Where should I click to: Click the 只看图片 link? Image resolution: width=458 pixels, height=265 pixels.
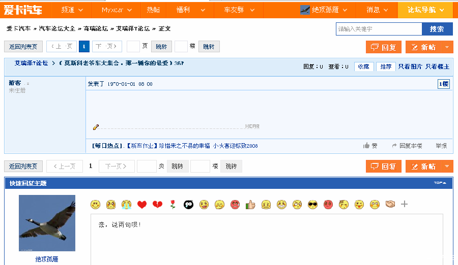click(x=410, y=67)
